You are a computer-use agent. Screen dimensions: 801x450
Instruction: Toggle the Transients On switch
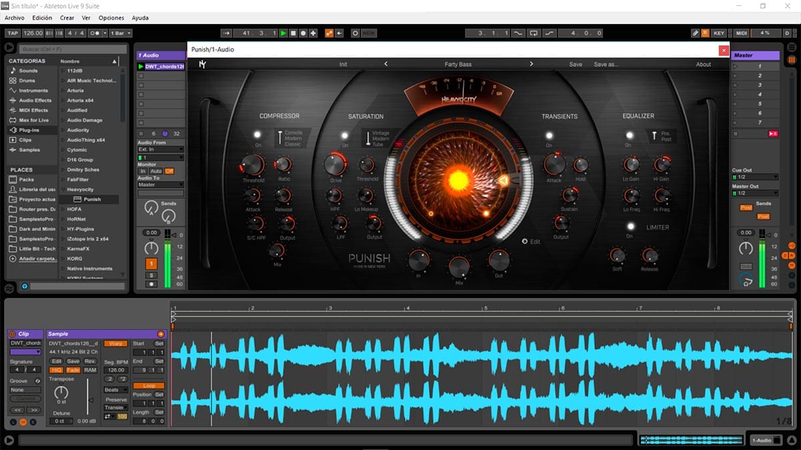549,135
